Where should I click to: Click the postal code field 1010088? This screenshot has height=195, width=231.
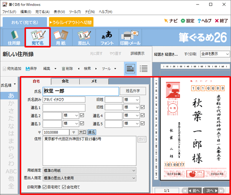click(56, 132)
